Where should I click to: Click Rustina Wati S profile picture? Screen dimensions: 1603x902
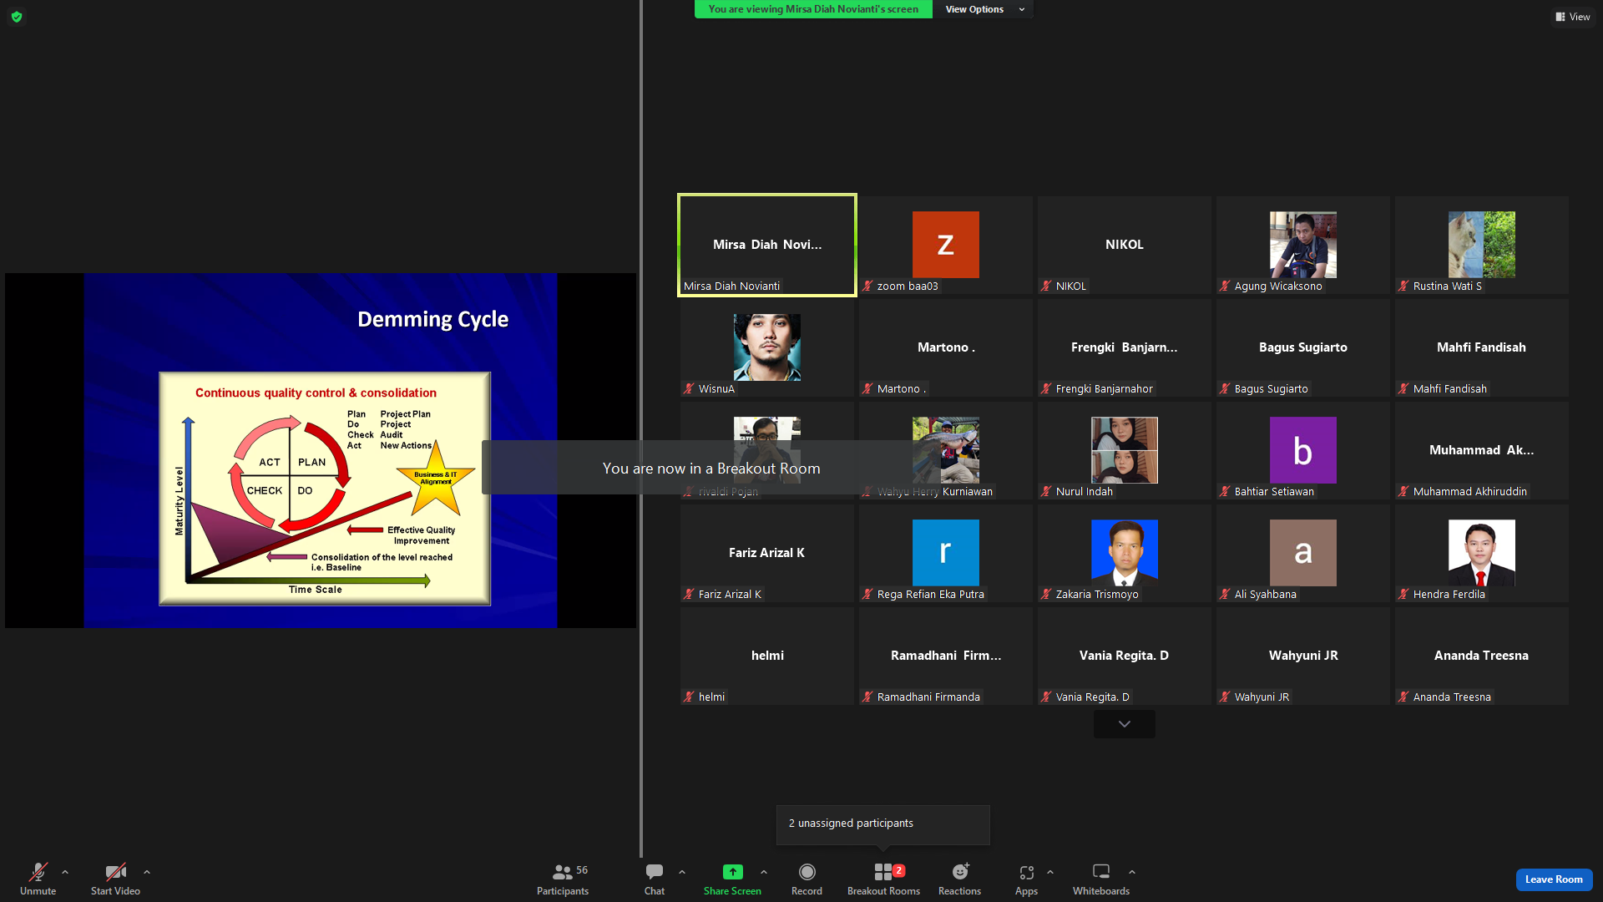point(1482,245)
